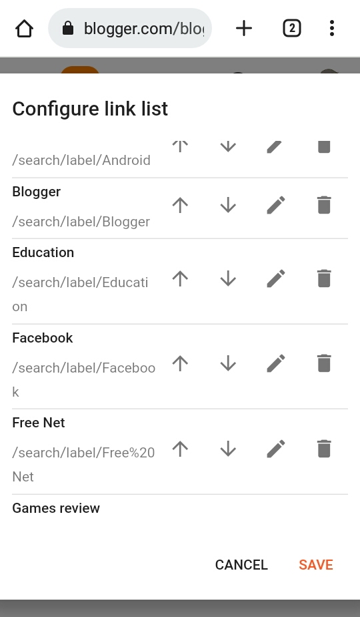Move the Blogger link down

coord(228,206)
